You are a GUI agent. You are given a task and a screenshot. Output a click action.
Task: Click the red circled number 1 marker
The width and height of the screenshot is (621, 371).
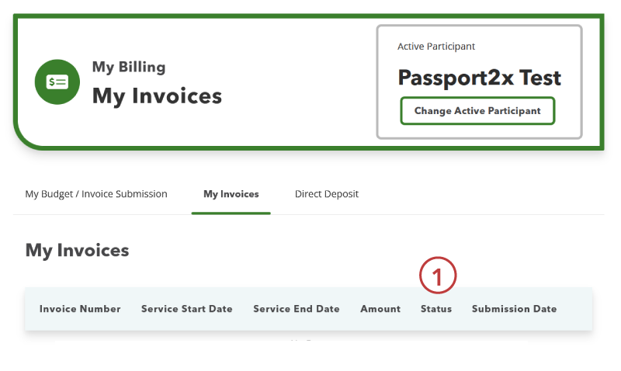coord(438,276)
